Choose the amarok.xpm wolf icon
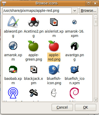This screenshot has height=115, width=99. pyautogui.click(x=13, y=46)
